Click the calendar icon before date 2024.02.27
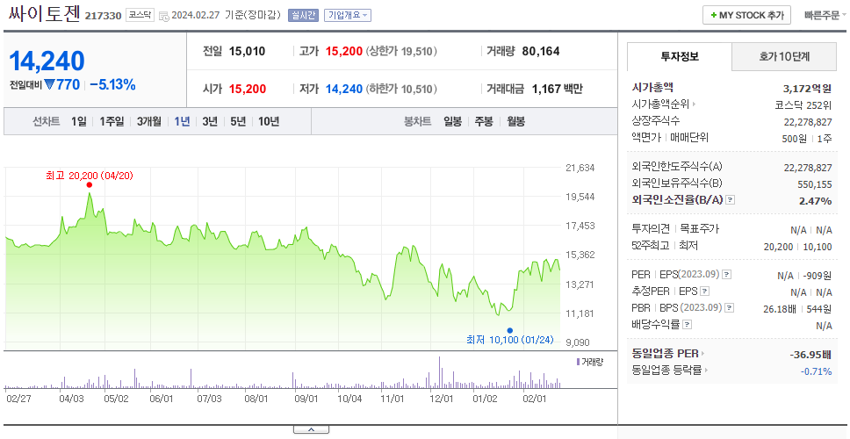 click(x=164, y=16)
